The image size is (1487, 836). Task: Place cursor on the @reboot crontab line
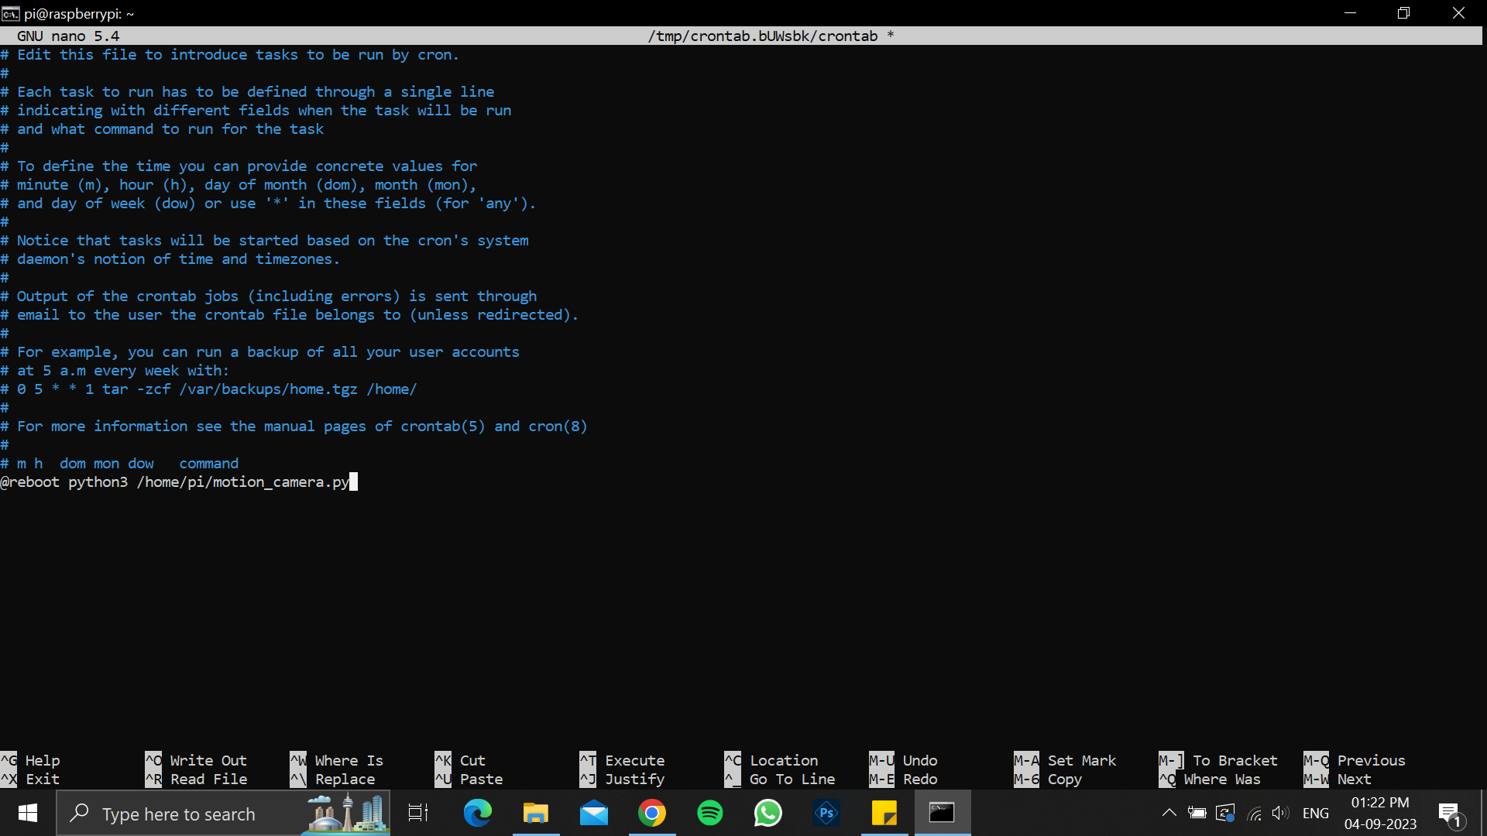pos(178,482)
